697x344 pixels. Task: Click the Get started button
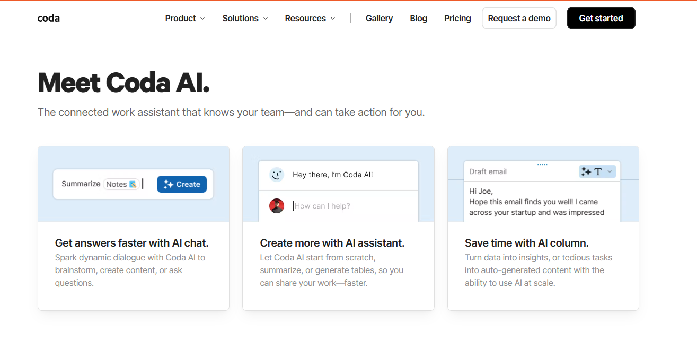(x=601, y=18)
